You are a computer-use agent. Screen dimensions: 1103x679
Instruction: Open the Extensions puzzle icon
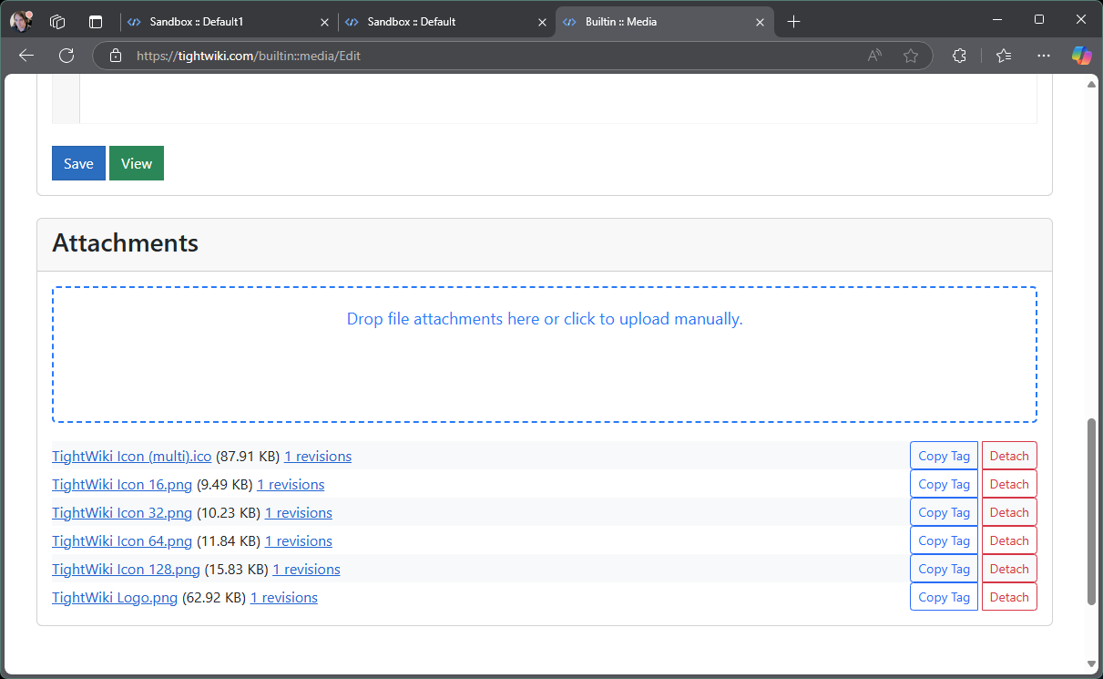click(959, 56)
